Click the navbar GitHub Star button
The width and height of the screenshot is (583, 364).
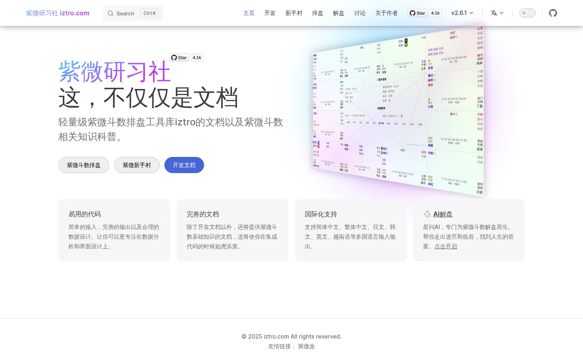(417, 13)
